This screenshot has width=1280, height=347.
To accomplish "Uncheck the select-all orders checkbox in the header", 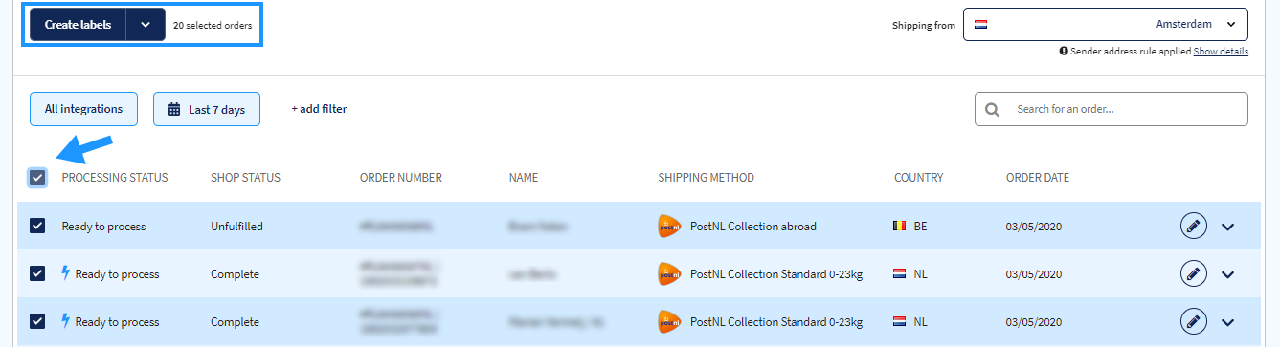I will (37, 178).
